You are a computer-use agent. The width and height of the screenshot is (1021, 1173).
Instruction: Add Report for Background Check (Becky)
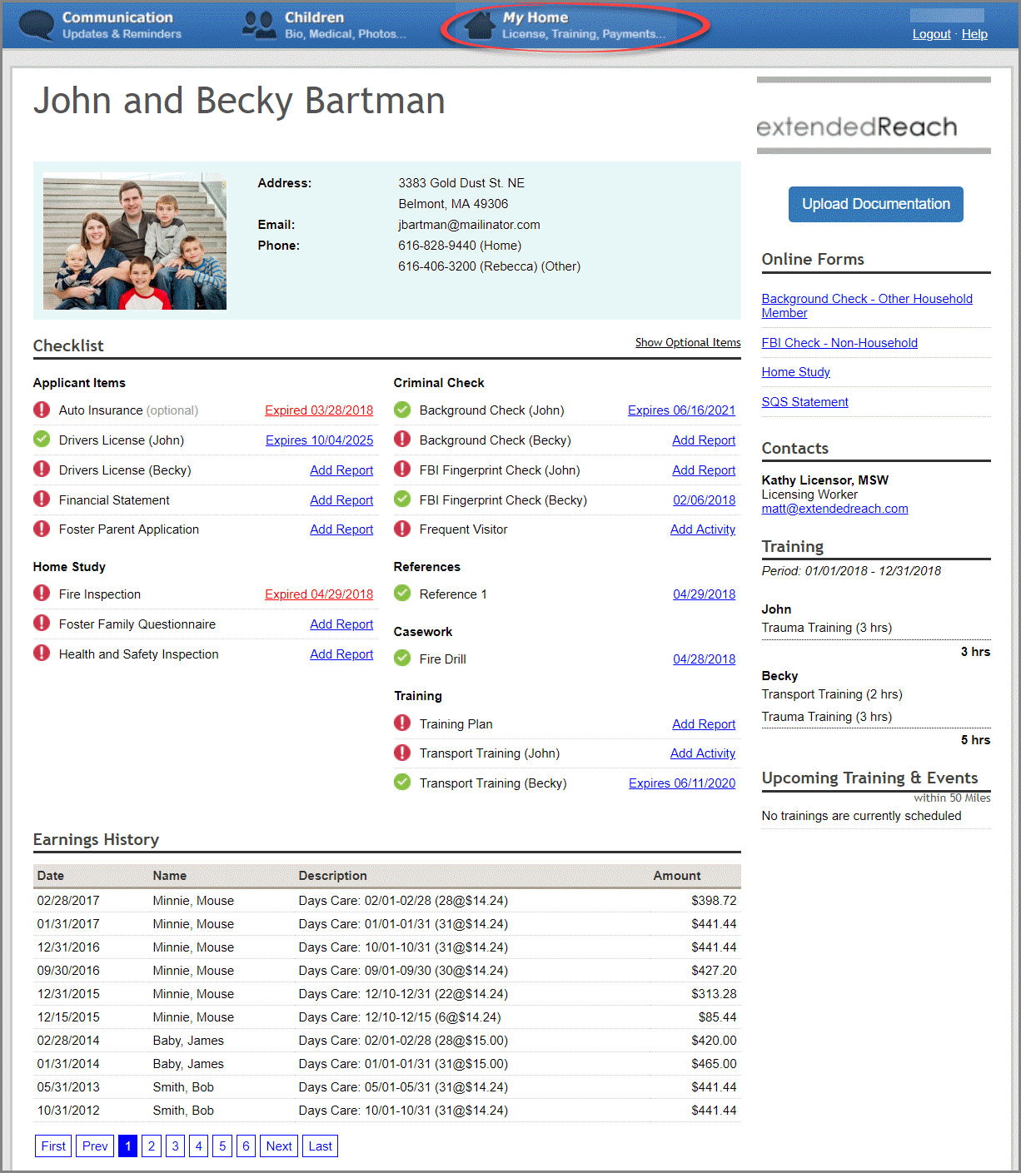click(704, 440)
